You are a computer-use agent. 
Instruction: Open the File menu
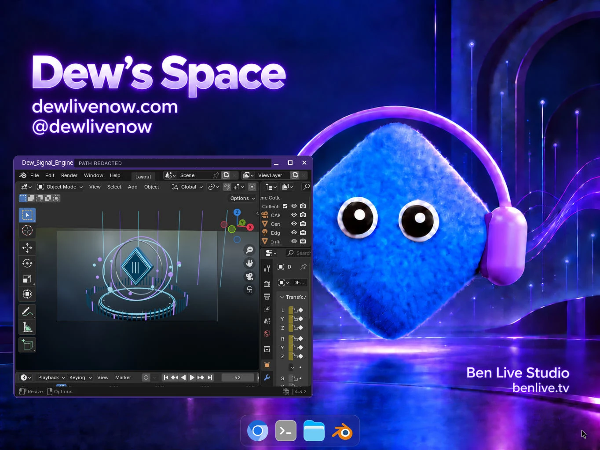click(34, 175)
